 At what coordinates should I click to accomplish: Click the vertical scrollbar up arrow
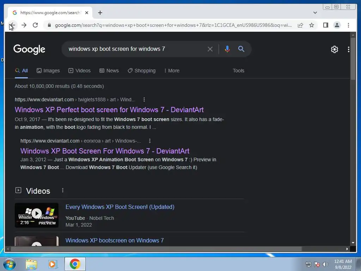353,35
